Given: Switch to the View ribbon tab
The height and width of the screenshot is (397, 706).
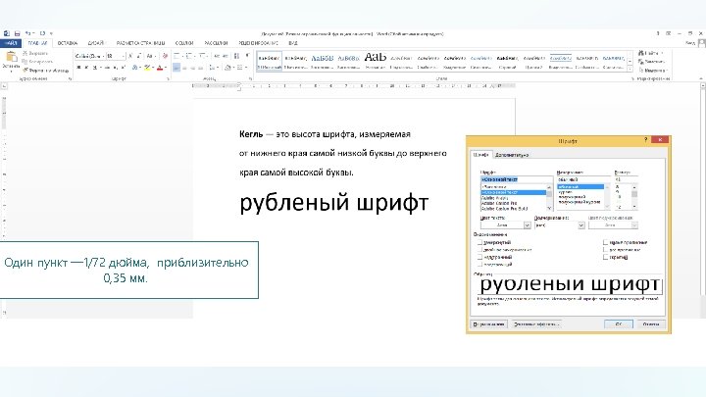Looking at the screenshot, I should 293,43.
